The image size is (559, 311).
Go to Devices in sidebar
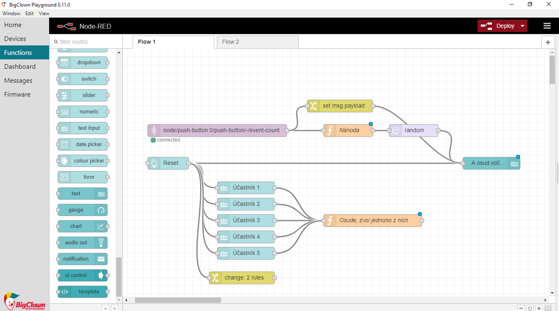pos(25,39)
